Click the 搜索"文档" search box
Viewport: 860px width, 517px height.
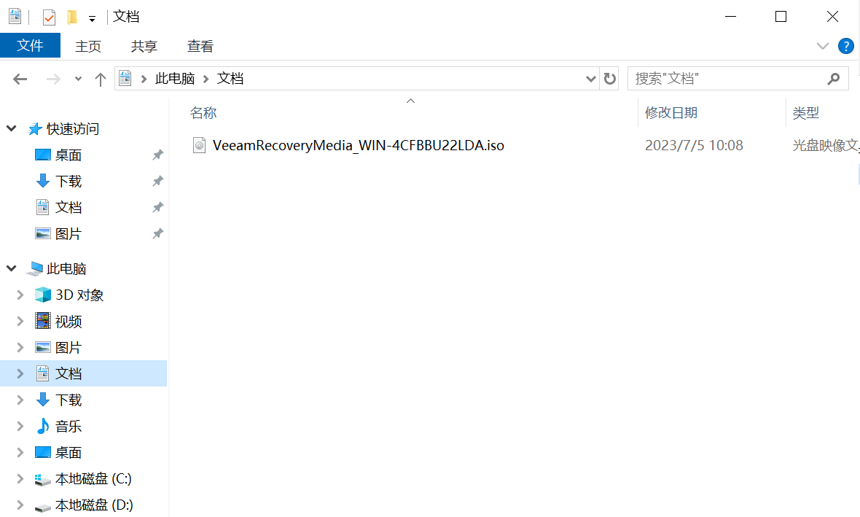point(727,79)
